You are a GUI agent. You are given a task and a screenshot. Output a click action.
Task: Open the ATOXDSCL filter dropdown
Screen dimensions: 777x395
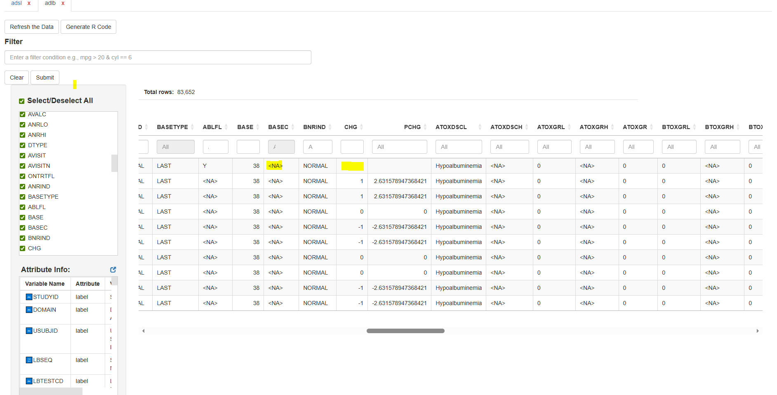[x=458, y=147]
